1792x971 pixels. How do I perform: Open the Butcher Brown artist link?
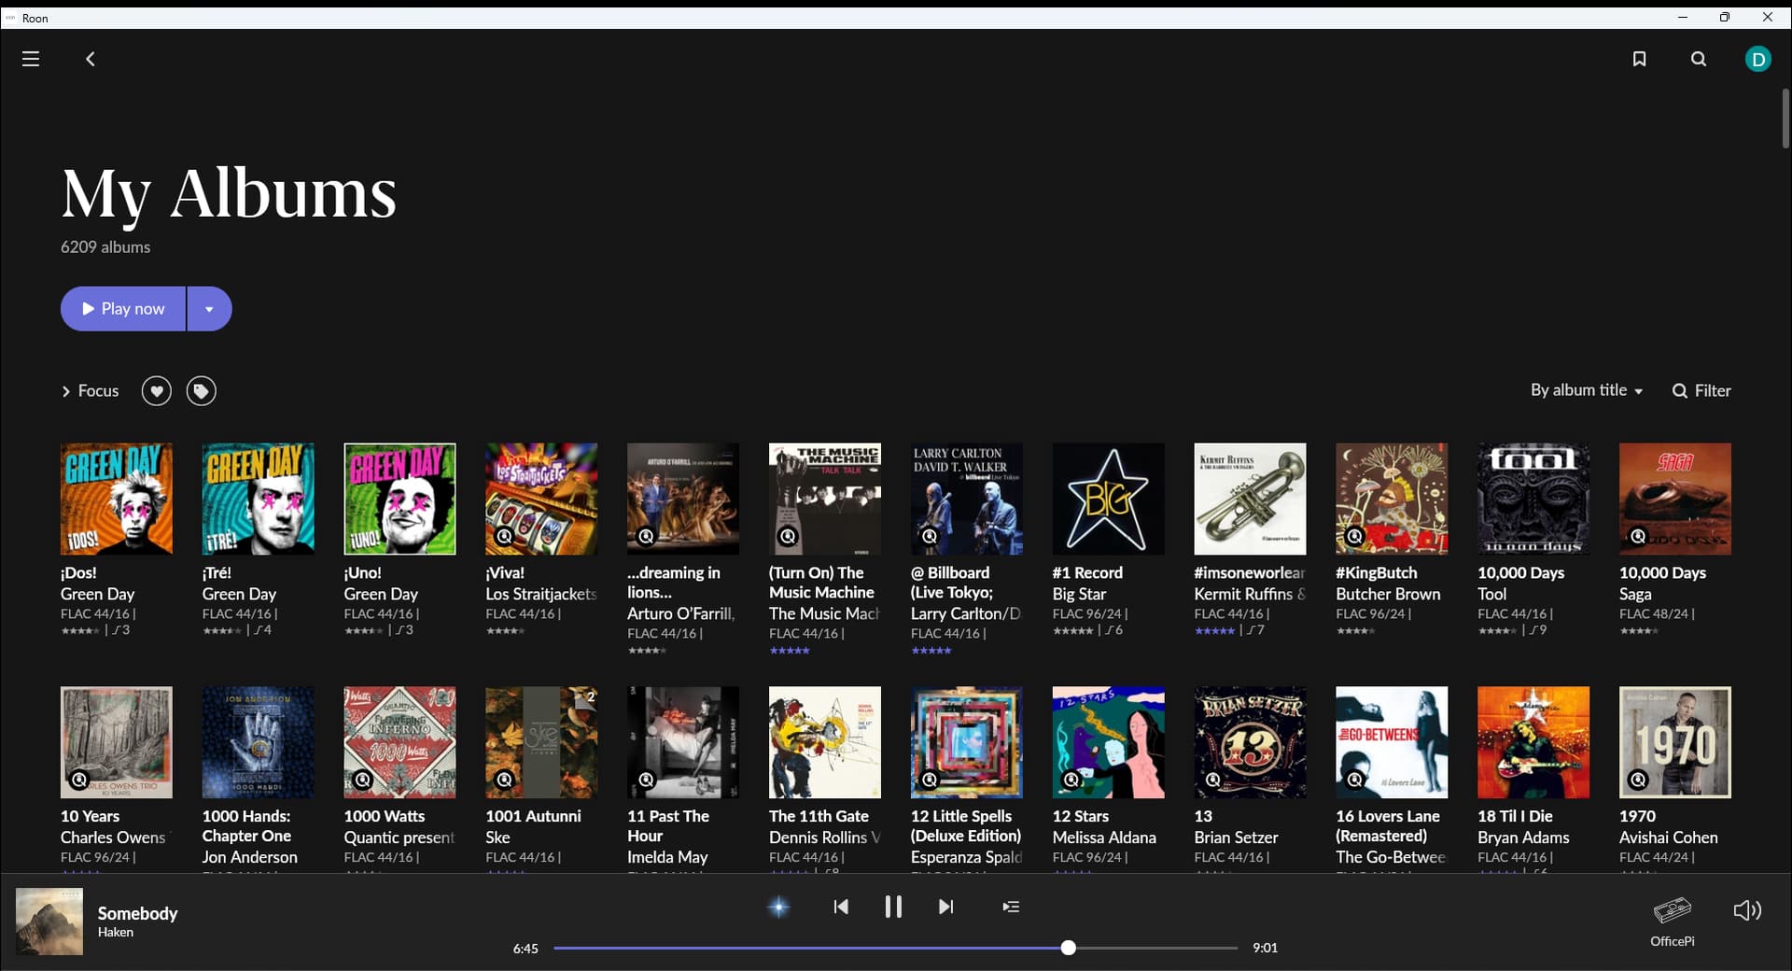pos(1388,594)
